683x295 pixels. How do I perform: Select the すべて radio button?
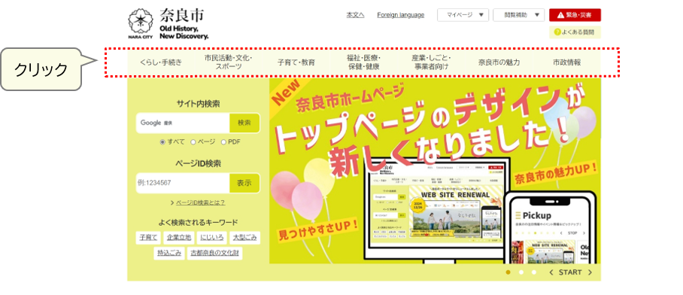162,142
